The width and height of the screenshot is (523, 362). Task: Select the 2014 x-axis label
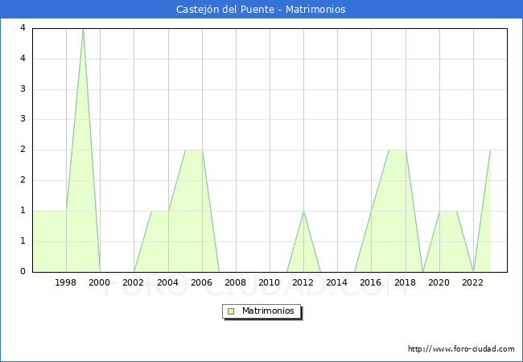(x=337, y=282)
